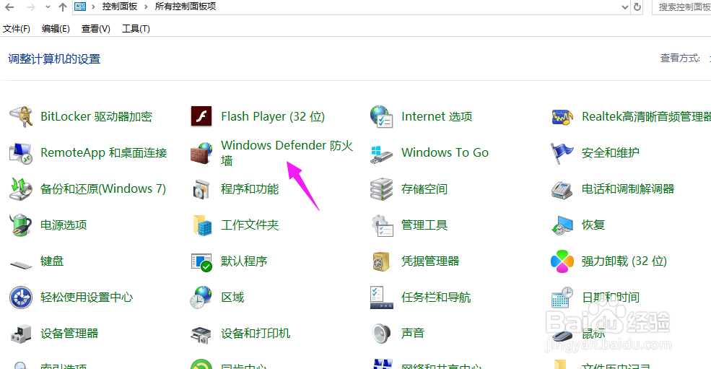Click the 默认程序 icon

[x=201, y=262]
